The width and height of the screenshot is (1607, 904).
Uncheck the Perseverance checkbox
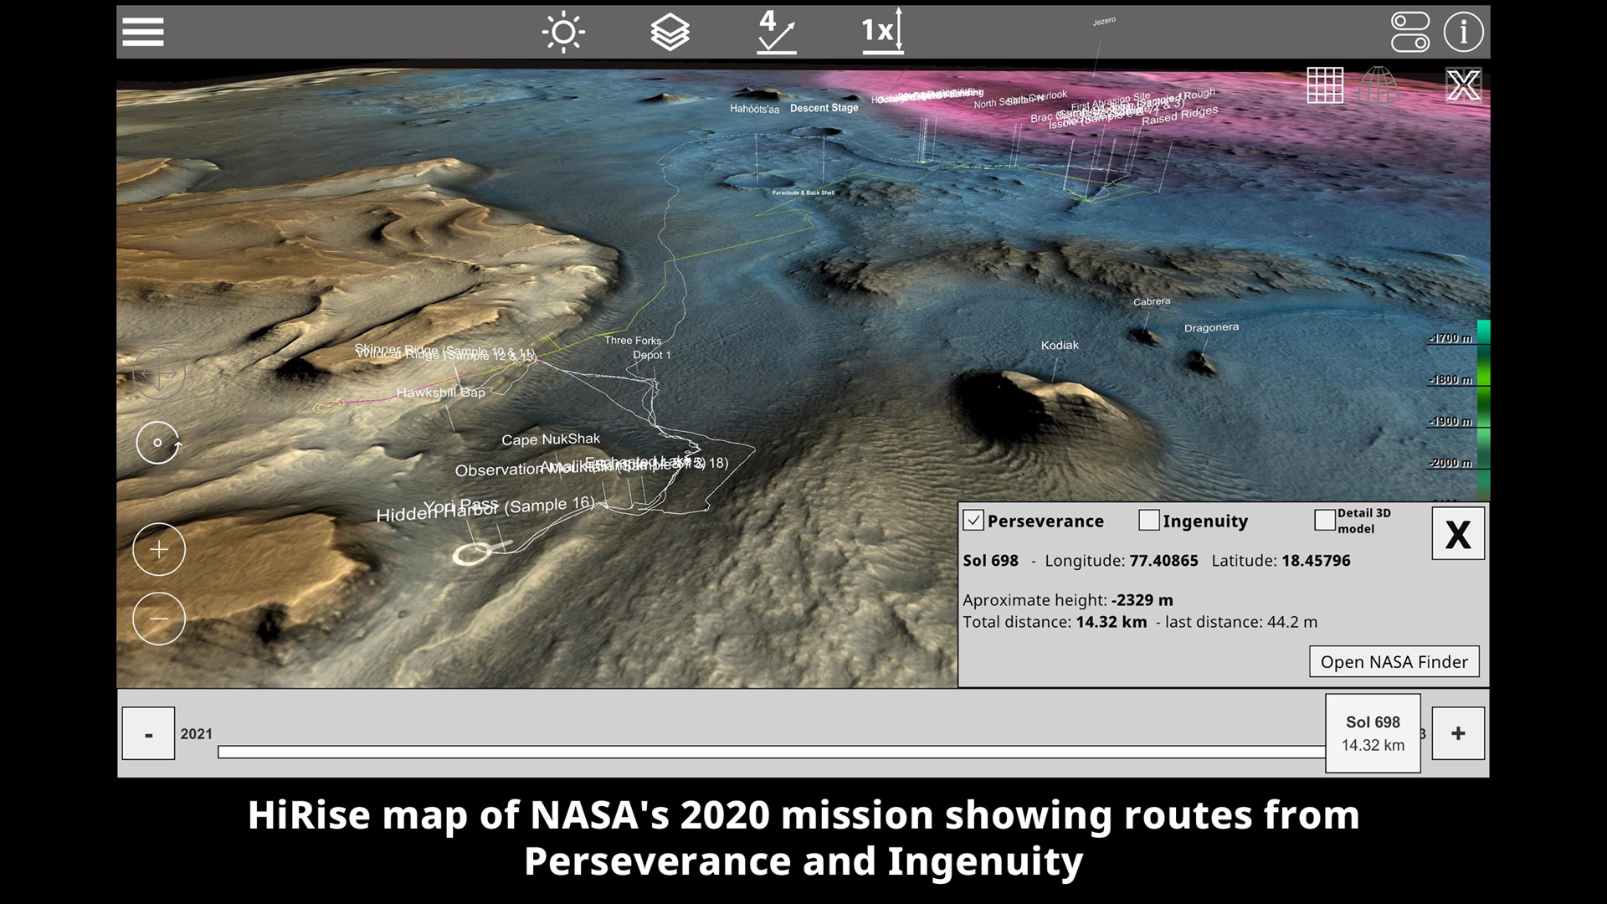tap(973, 521)
